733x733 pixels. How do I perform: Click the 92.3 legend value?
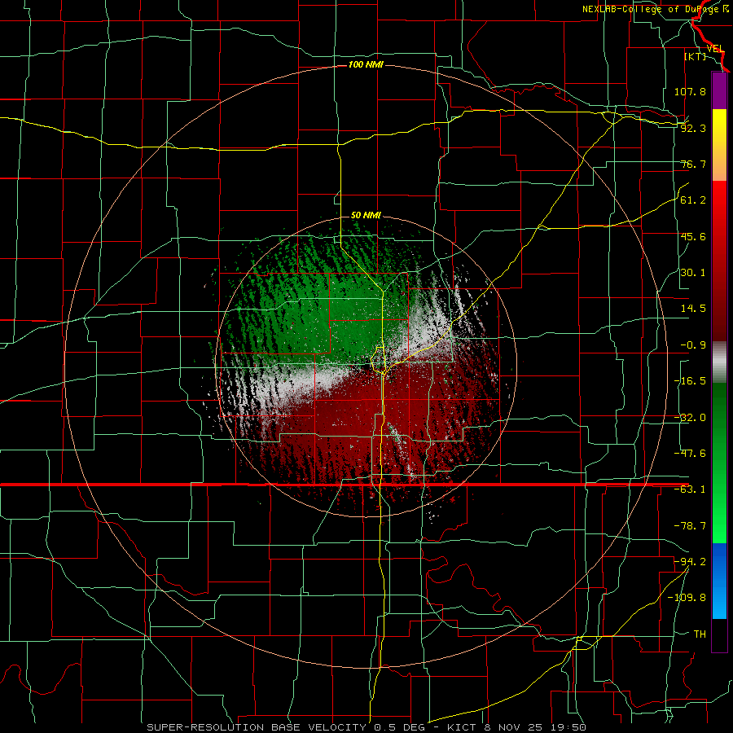click(x=693, y=128)
